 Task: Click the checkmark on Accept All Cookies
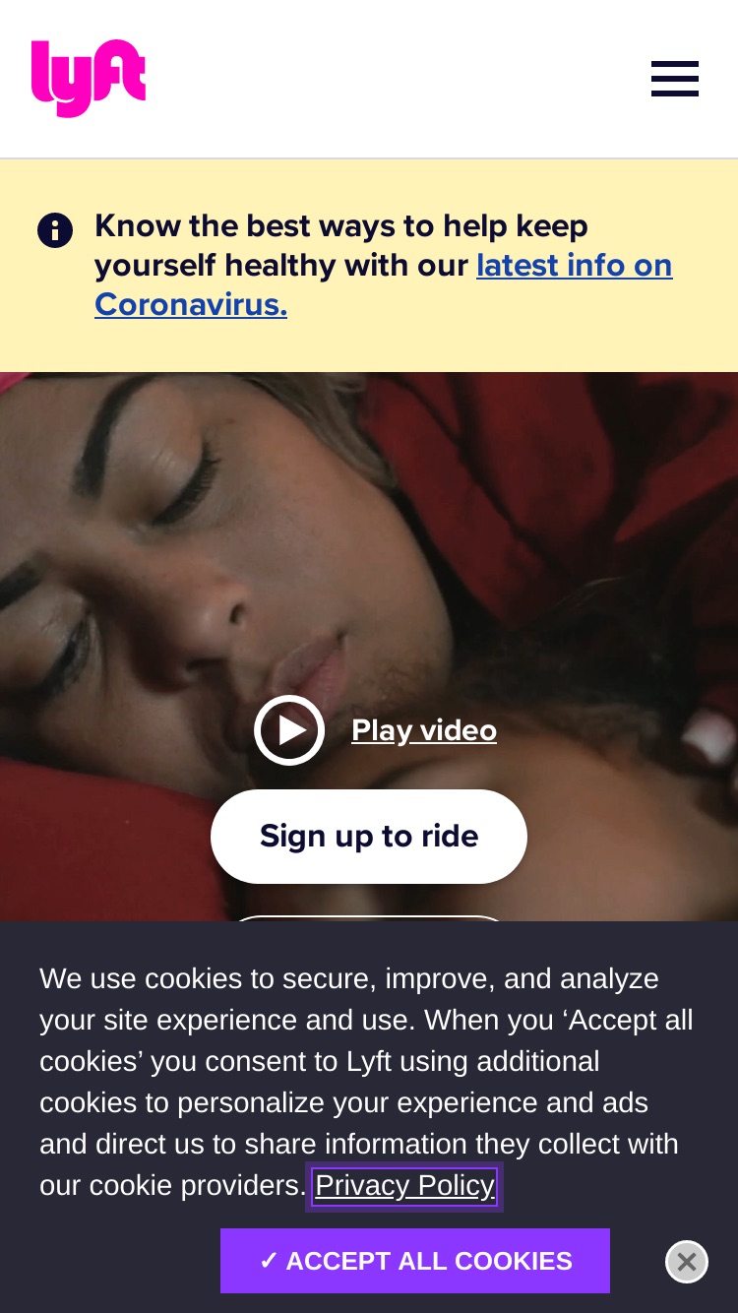(x=269, y=1261)
